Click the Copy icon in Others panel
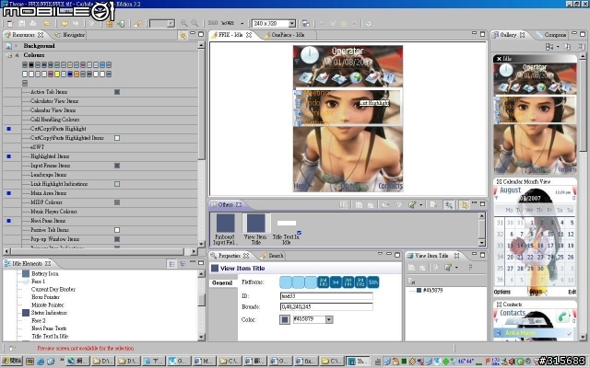The height and width of the screenshot is (368, 590). pos(359,204)
